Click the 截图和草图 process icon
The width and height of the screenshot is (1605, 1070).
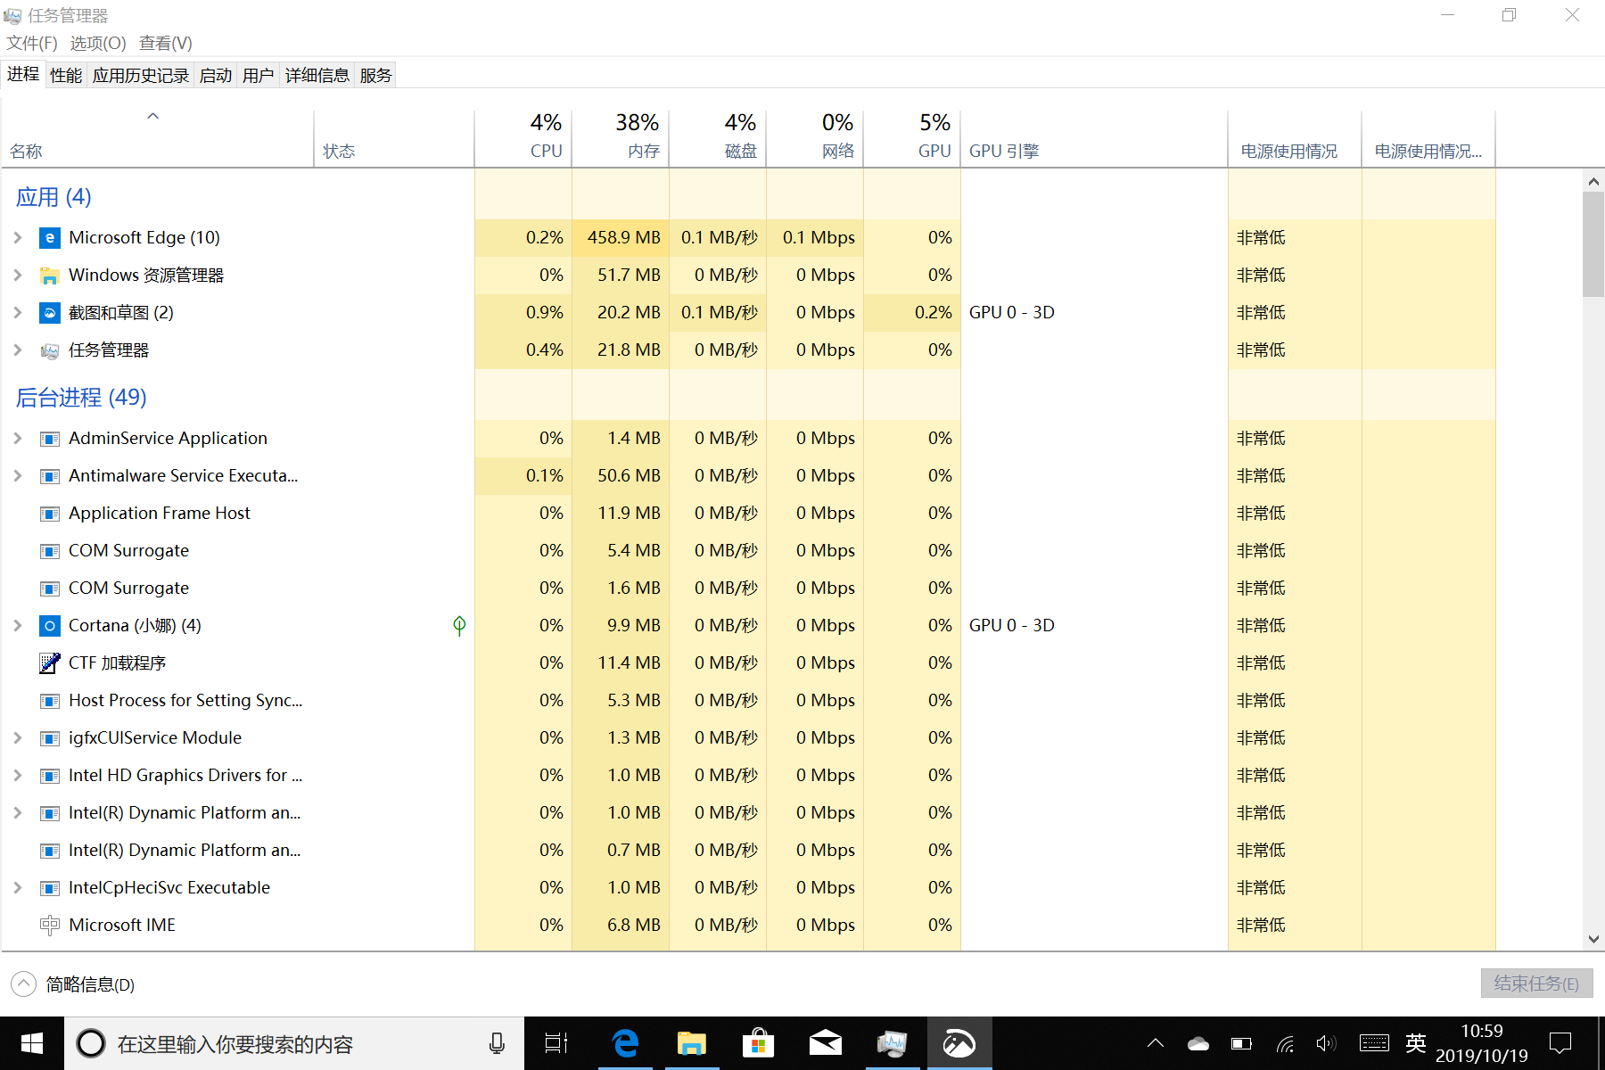point(50,313)
